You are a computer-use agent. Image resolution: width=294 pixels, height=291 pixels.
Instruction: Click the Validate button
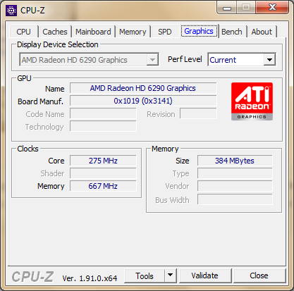[204, 275]
